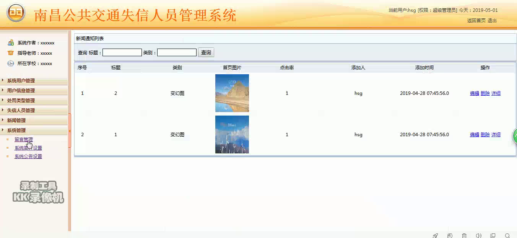Click 删除 for the news row titled 1
This screenshot has height=238, width=517.
point(485,135)
